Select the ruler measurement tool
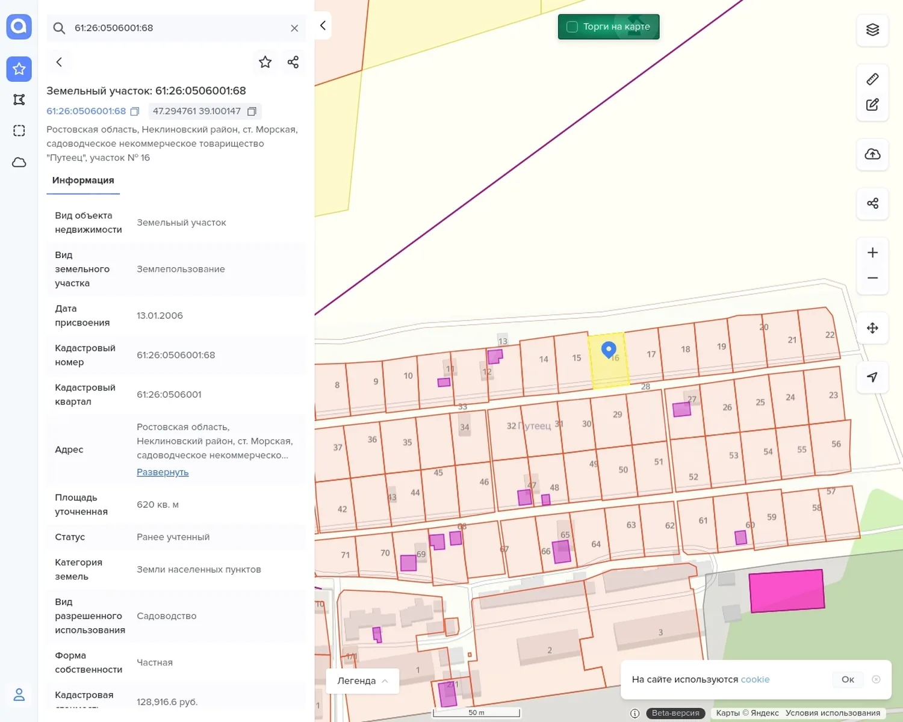This screenshot has width=903, height=722. [872, 79]
